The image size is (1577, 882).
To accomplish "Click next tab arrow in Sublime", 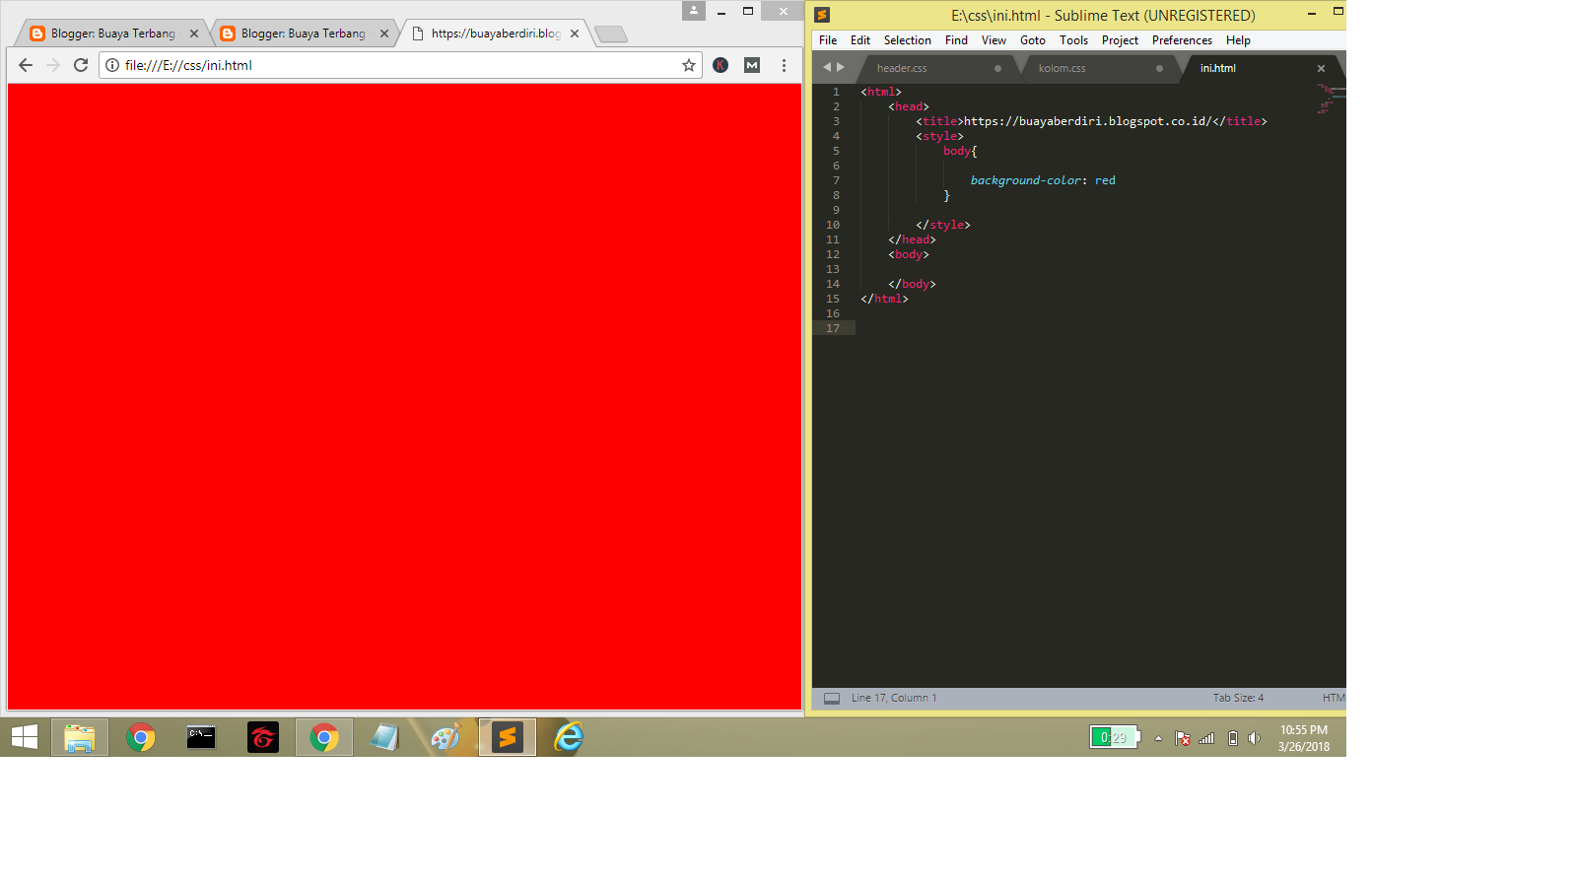I will (x=841, y=67).
